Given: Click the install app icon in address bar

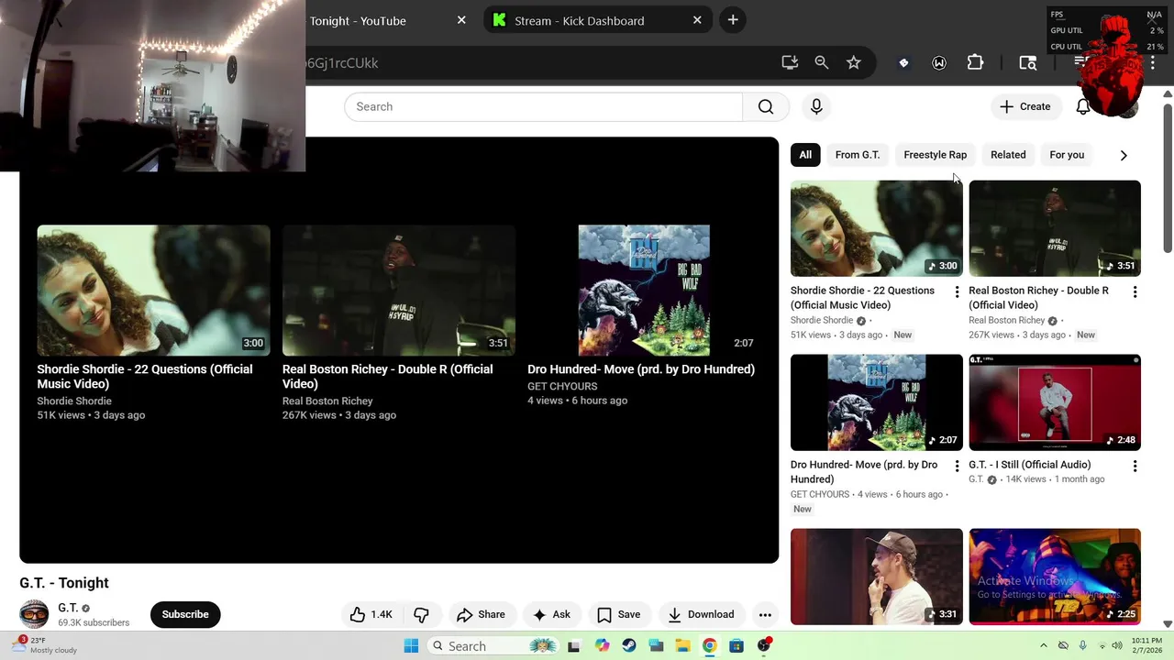Looking at the screenshot, I should pos(790,62).
